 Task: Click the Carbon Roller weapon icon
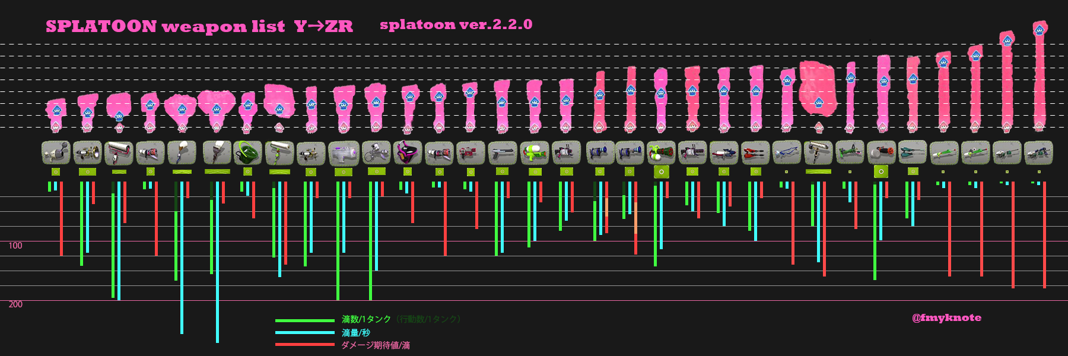tap(119, 152)
